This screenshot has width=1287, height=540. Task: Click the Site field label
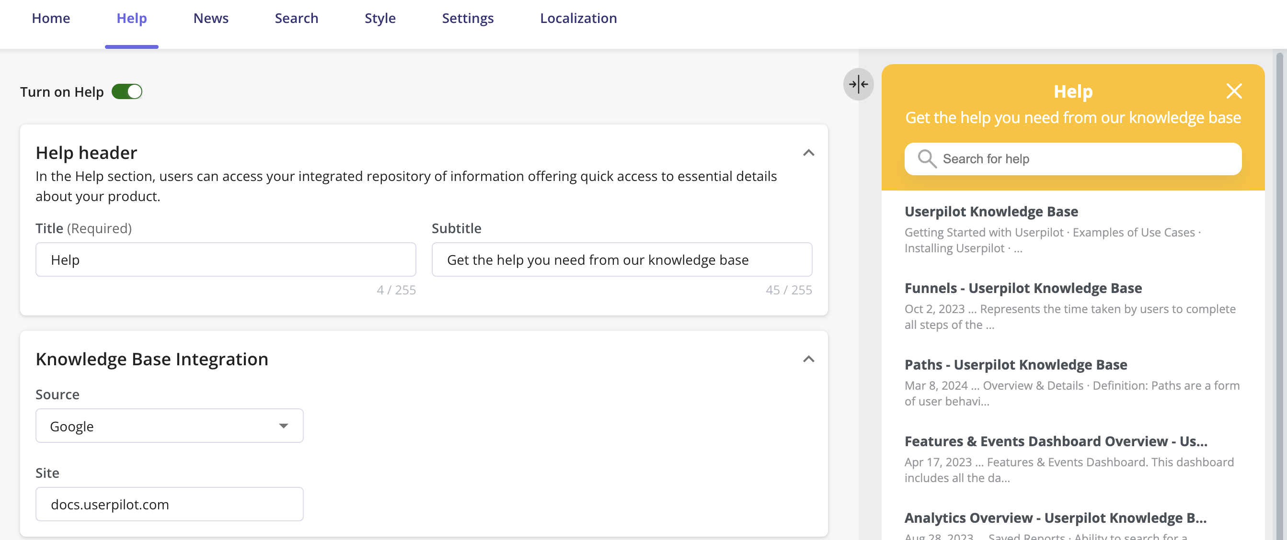click(47, 472)
